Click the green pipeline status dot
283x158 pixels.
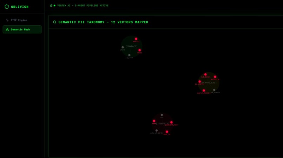(54, 6)
